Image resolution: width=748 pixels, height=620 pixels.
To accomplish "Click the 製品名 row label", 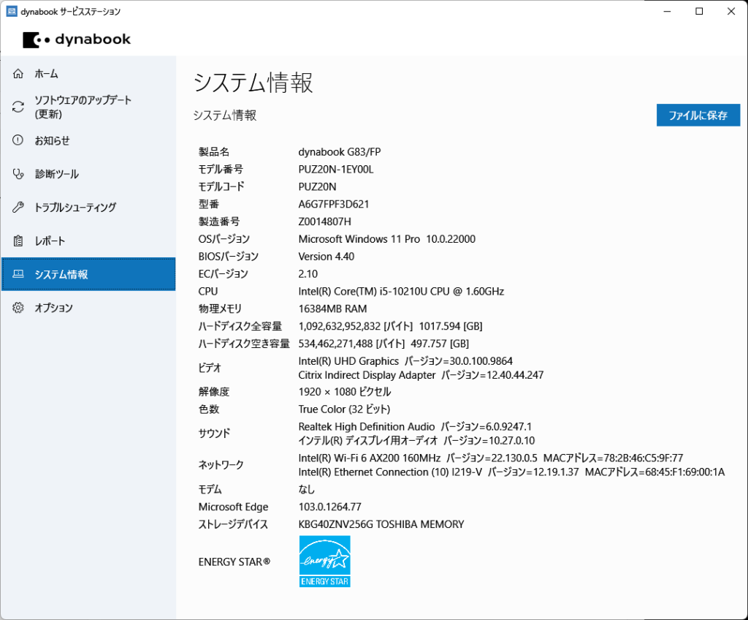I will [x=214, y=152].
